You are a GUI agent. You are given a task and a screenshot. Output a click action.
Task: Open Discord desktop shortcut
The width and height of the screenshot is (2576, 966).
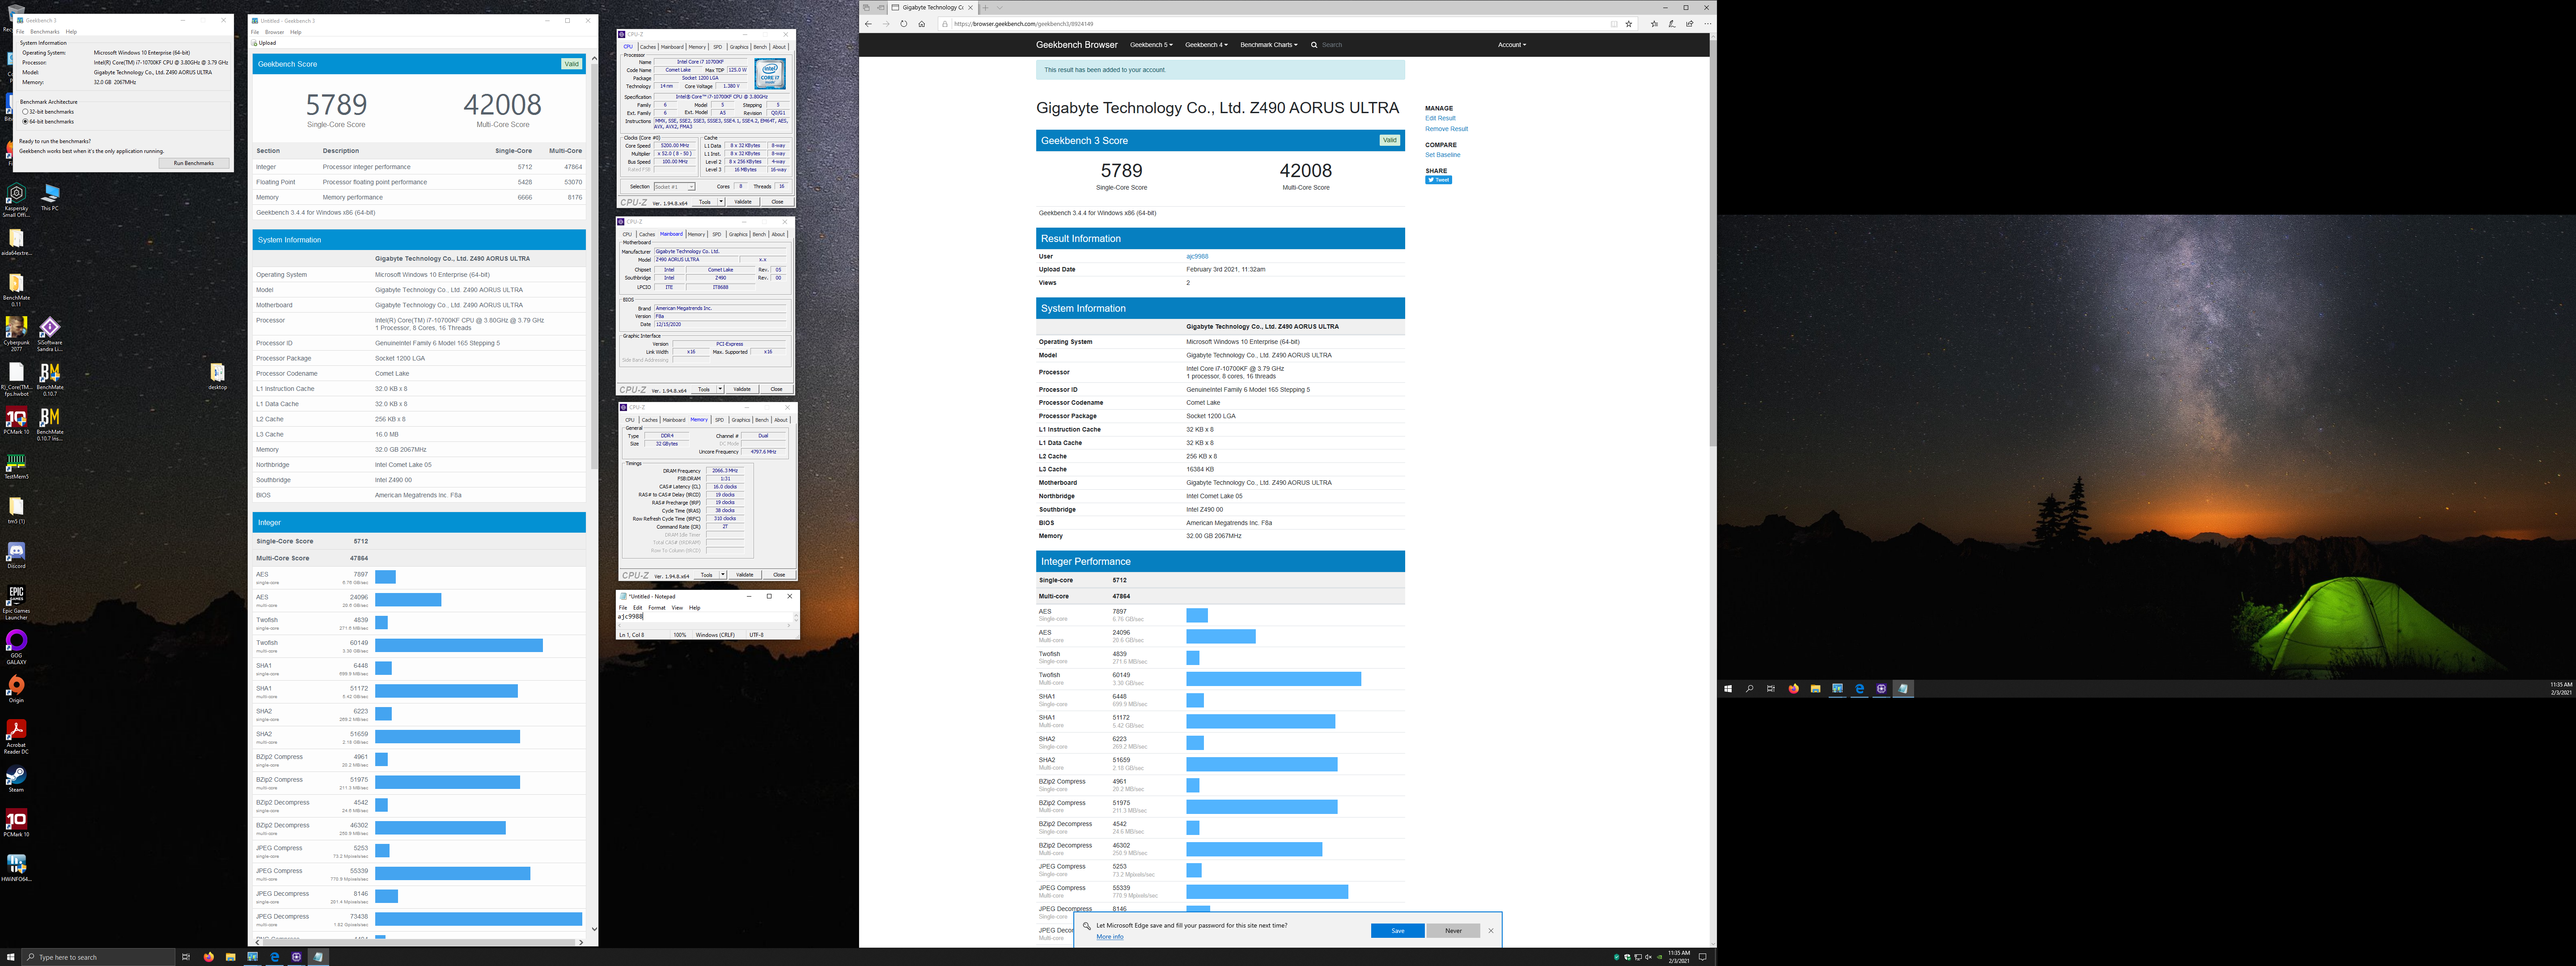click(x=16, y=555)
